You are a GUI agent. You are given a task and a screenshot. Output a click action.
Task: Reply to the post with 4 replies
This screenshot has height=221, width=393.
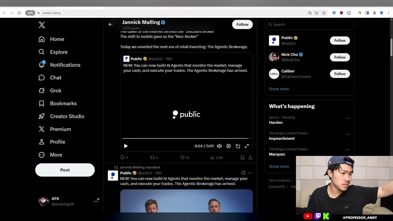click(x=124, y=157)
